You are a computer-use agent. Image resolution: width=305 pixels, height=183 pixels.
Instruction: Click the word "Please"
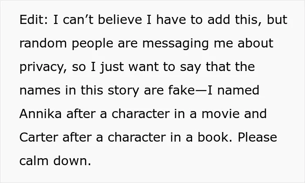258,137
